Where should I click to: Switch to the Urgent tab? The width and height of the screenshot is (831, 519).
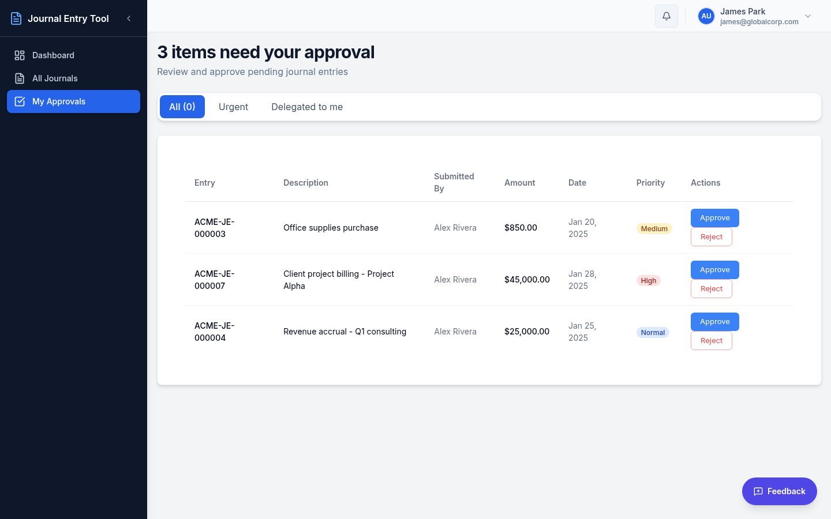(x=233, y=107)
